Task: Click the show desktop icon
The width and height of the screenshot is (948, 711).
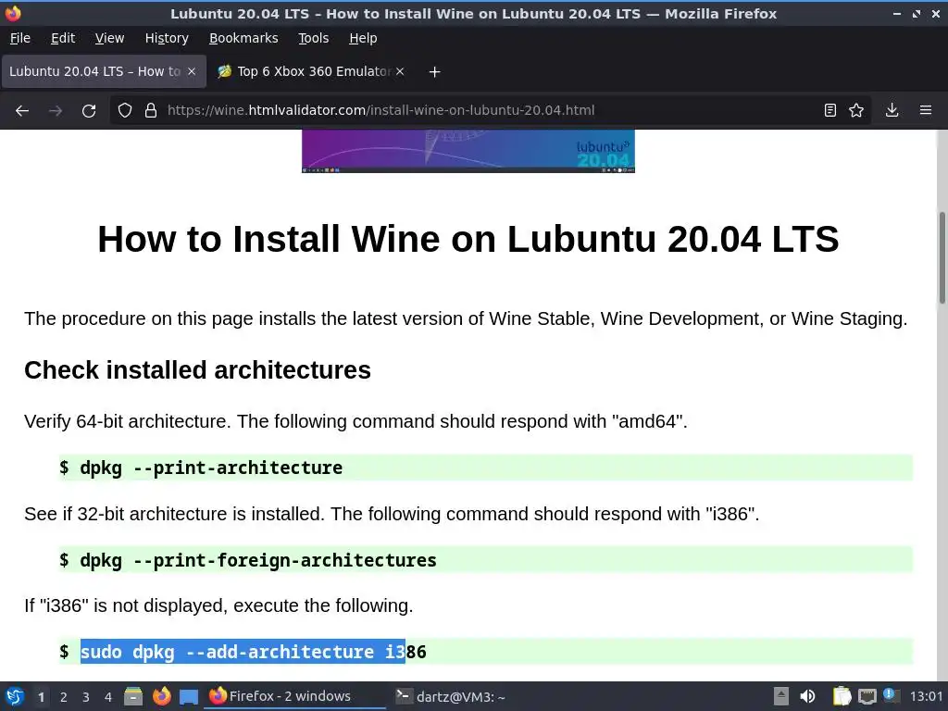Action: click(189, 697)
